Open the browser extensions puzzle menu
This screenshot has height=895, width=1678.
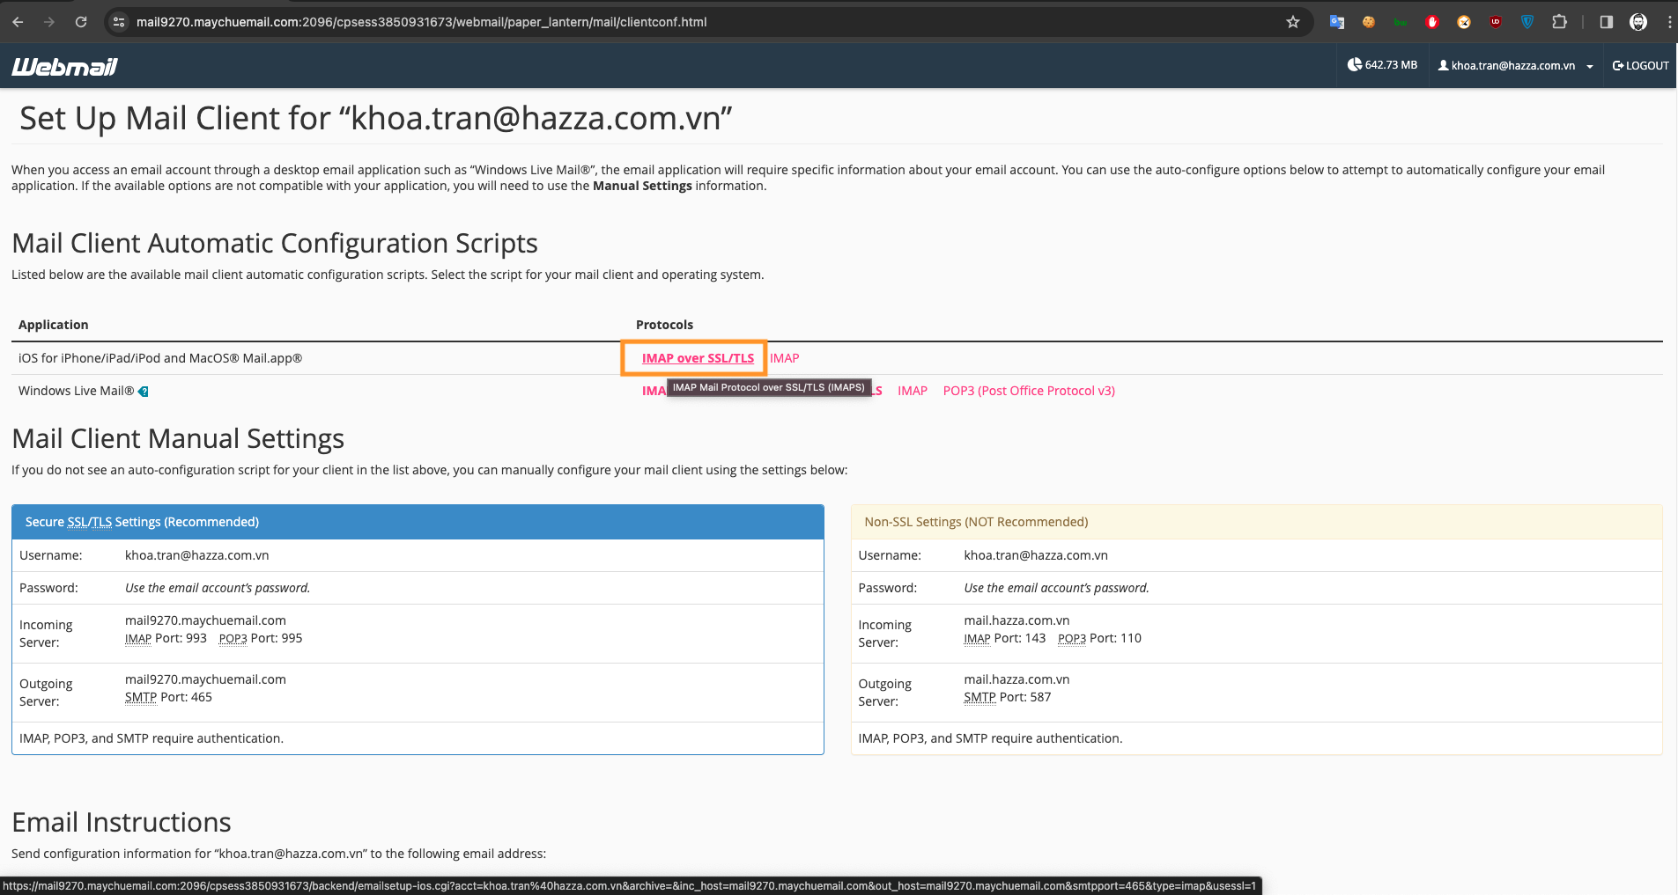pos(1559,21)
